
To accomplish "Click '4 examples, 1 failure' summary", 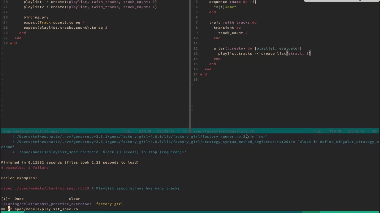I will tap(25, 167).
